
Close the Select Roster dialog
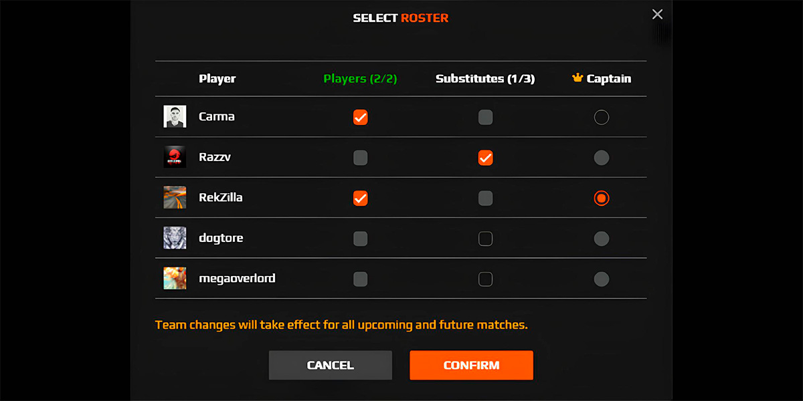[x=657, y=14]
